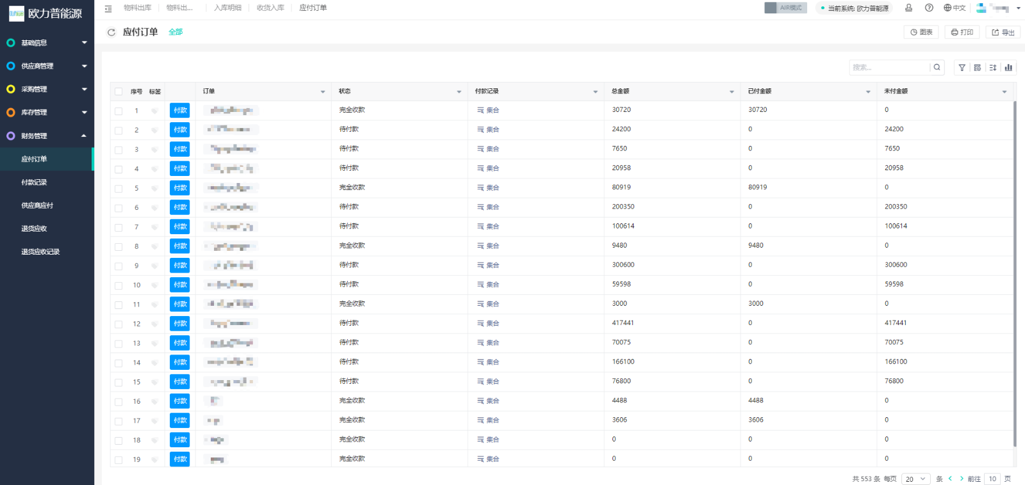Click the tag icon in row 5
Viewport: 1025px width, 485px height.
pyautogui.click(x=154, y=188)
